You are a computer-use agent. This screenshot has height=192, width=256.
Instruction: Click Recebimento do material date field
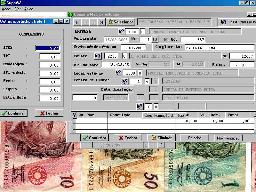point(133,48)
